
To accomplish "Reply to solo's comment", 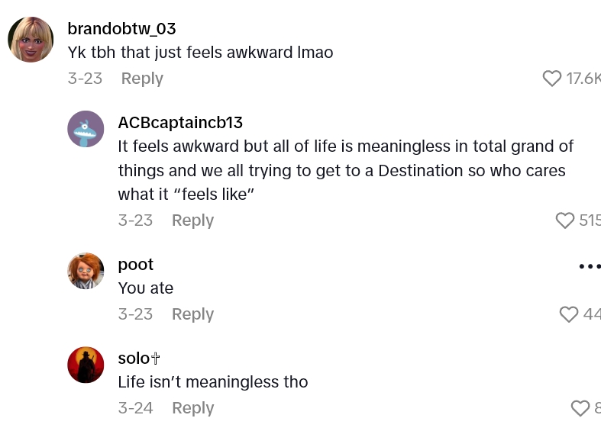I will (192, 408).
